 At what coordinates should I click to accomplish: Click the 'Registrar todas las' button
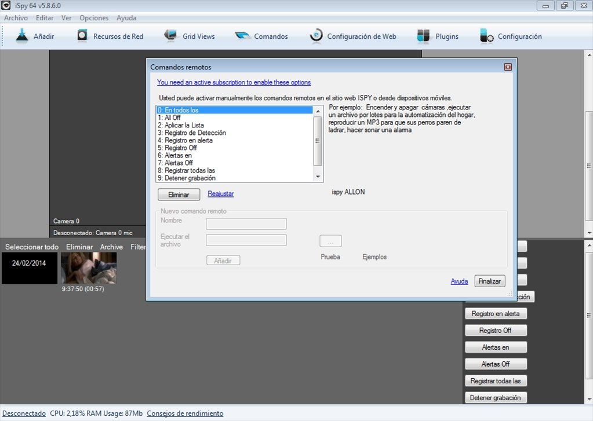point(496,381)
